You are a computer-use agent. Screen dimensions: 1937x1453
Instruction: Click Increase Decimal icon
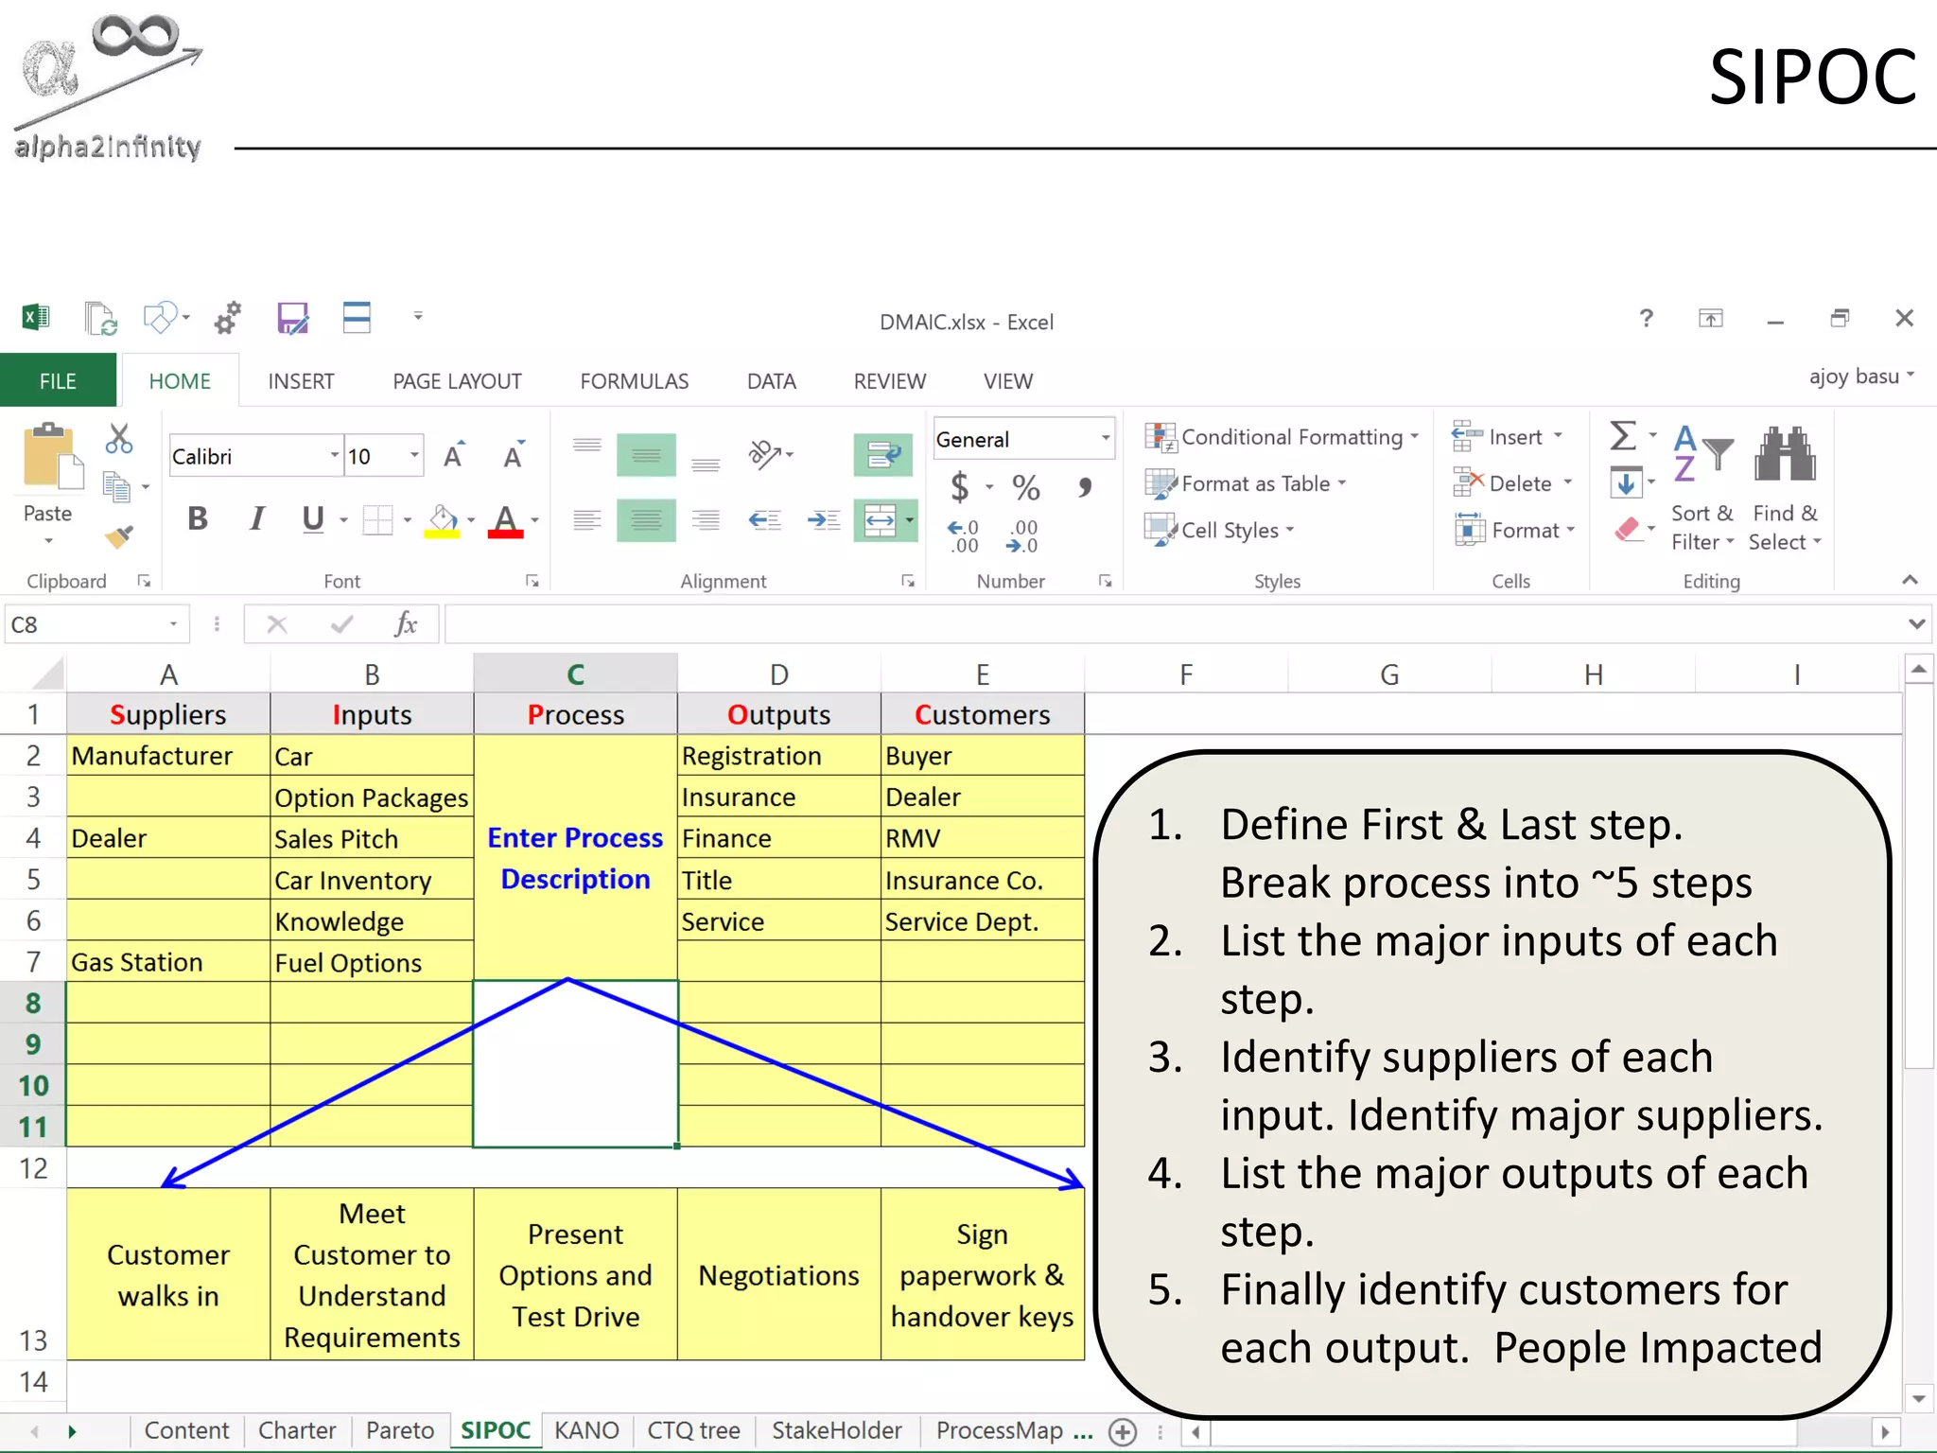pyautogui.click(x=964, y=535)
